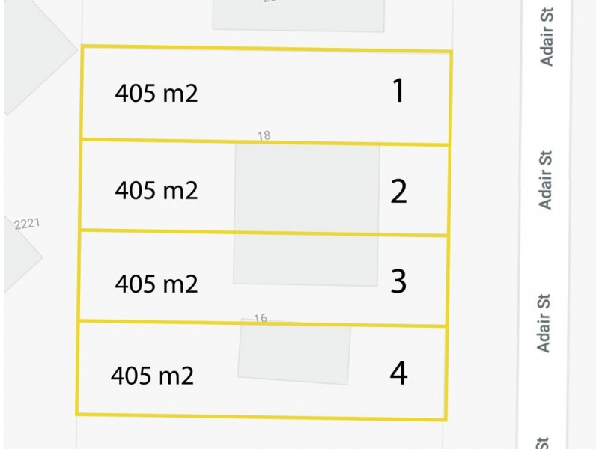Select Adair St label between lots 3 and 4
Screen dimensions: 599x449
544,323
